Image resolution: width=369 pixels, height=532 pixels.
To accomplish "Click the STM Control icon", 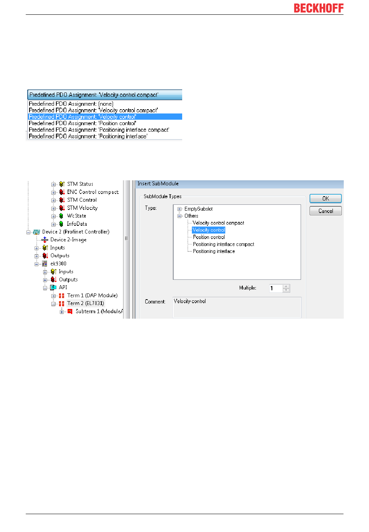I will (62, 200).
